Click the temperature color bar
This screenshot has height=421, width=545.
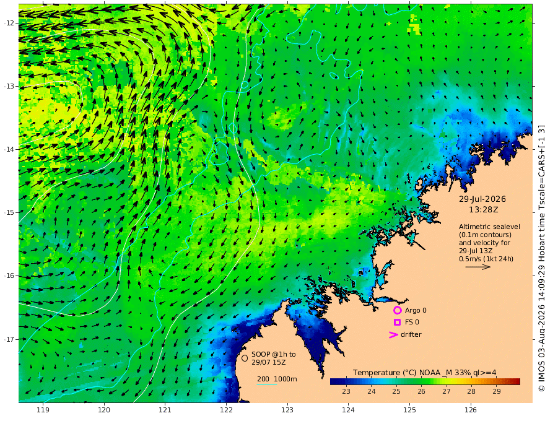point(425,381)
